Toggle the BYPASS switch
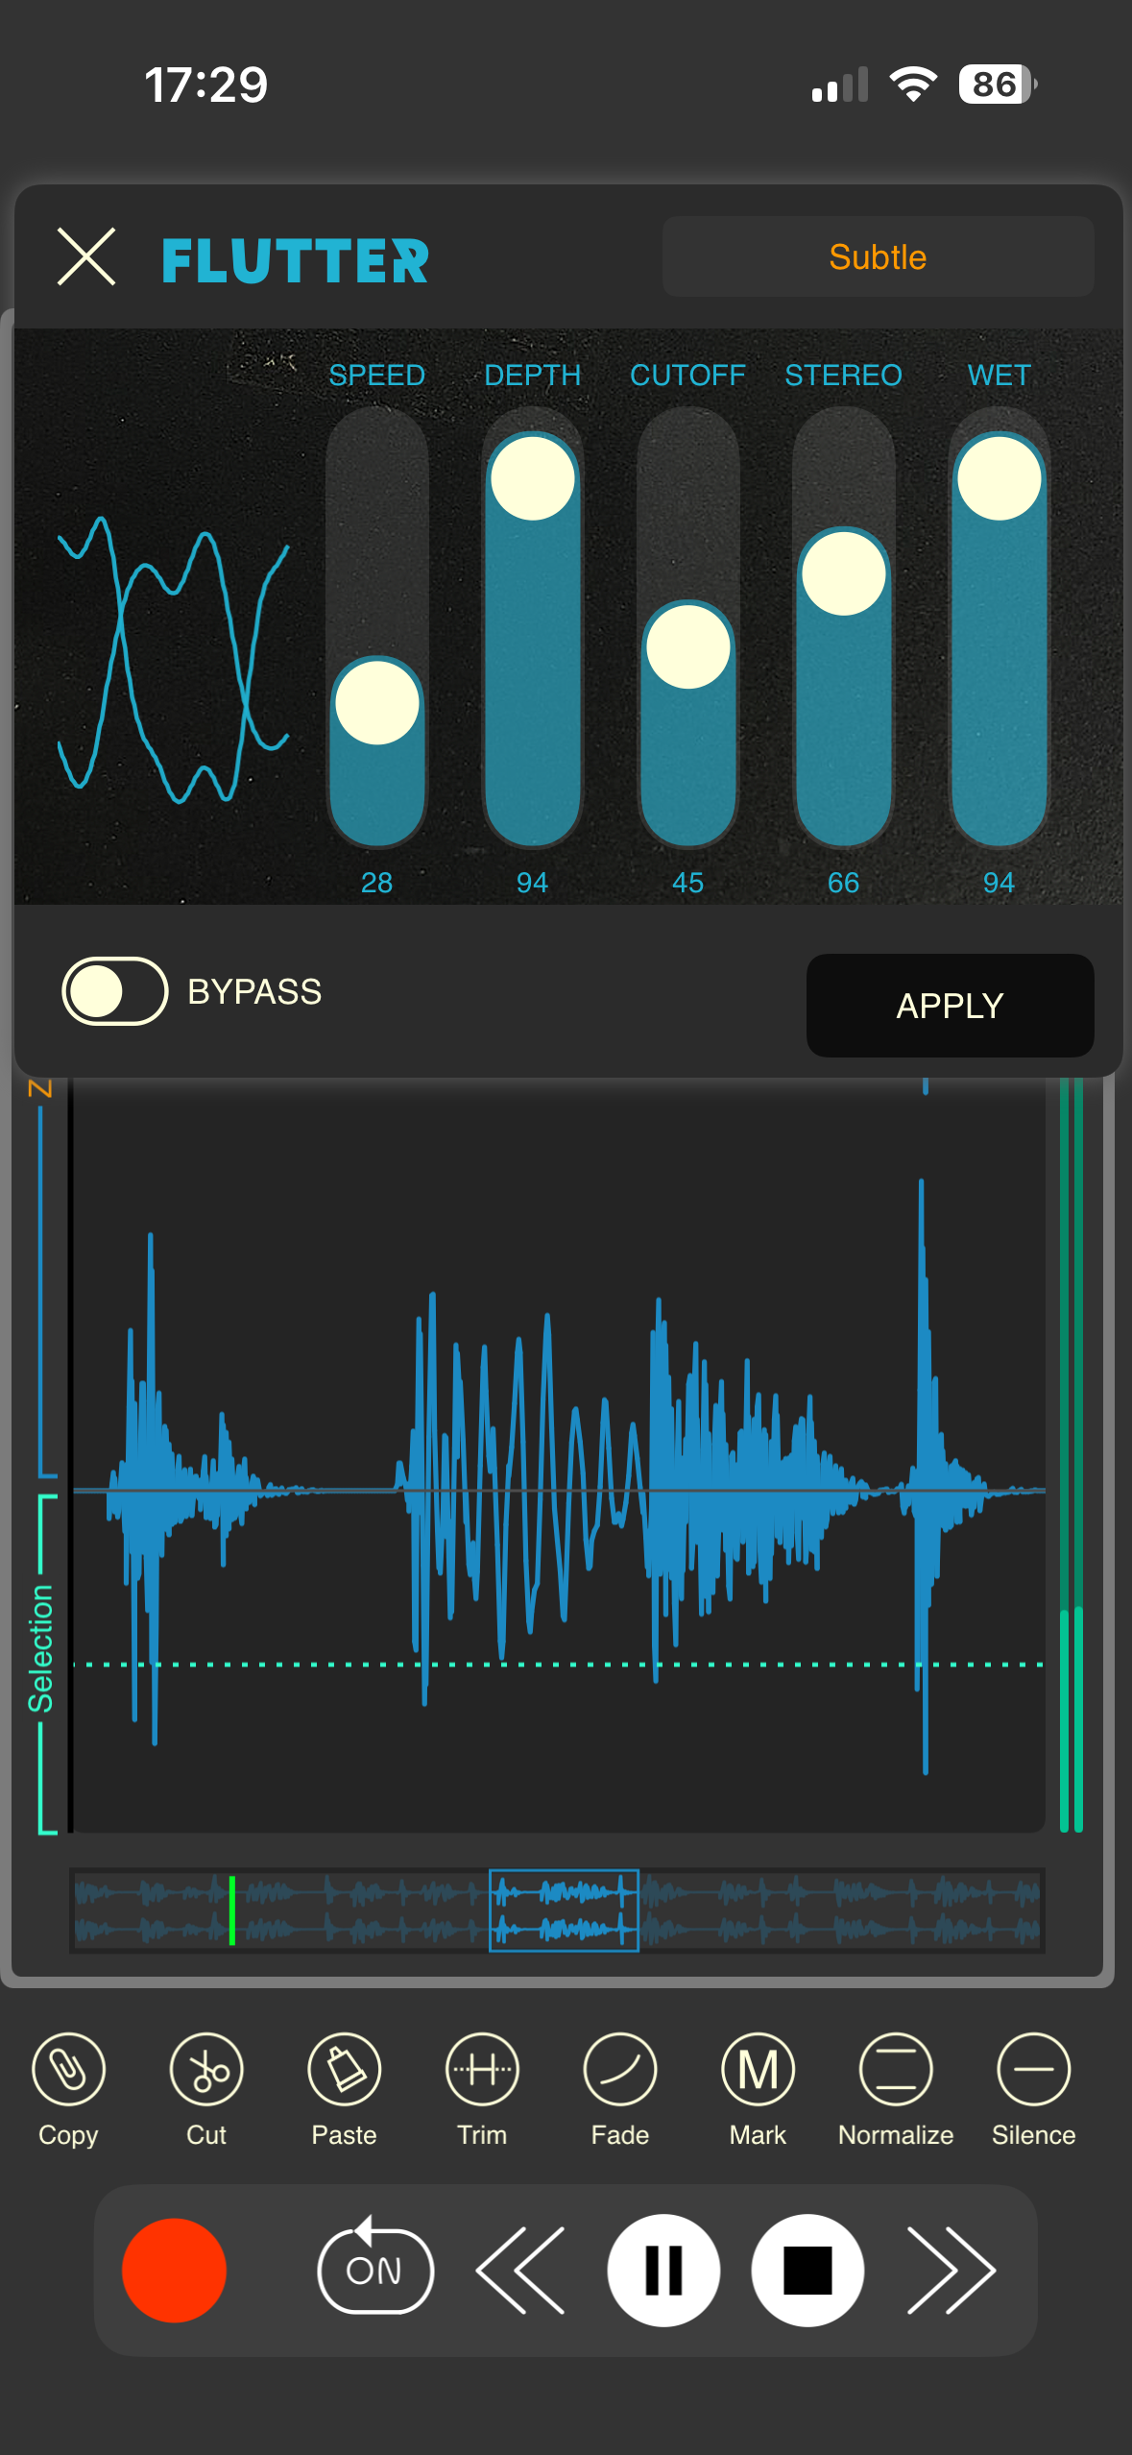Screen dimensions: 1132x2455 115,991
